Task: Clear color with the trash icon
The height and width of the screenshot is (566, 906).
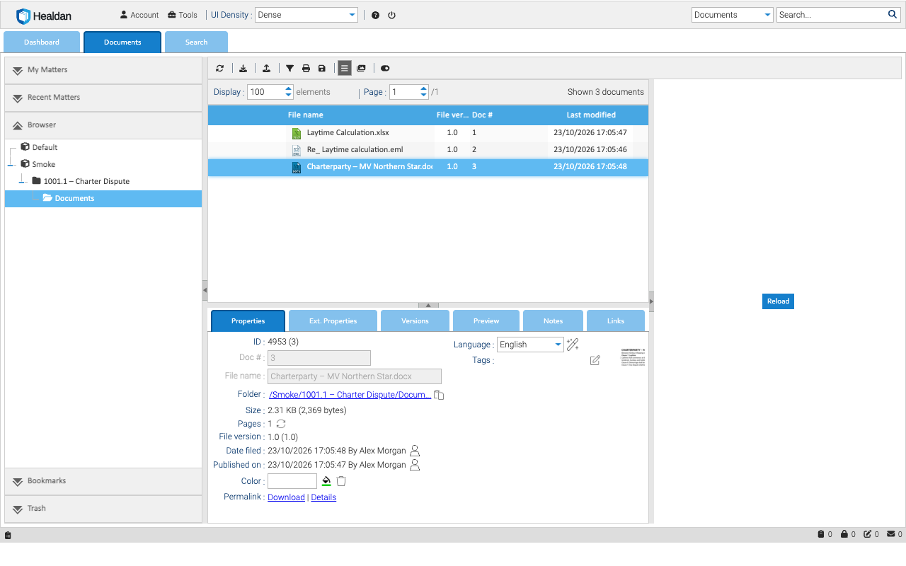Action: pyautogui.click(x=341, y=481)
